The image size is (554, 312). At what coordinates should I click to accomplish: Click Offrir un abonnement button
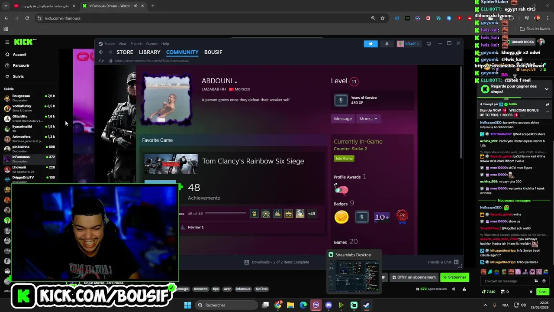413,277
